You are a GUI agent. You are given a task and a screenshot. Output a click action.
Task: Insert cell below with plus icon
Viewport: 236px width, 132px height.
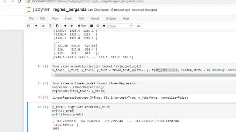pos(36,26)
